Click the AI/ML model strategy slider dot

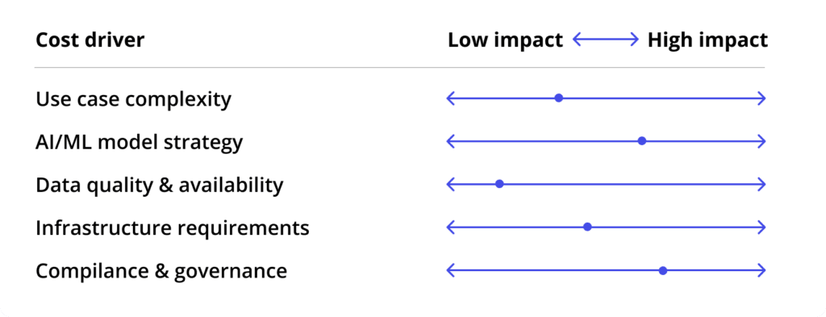(x=641, y=140)
